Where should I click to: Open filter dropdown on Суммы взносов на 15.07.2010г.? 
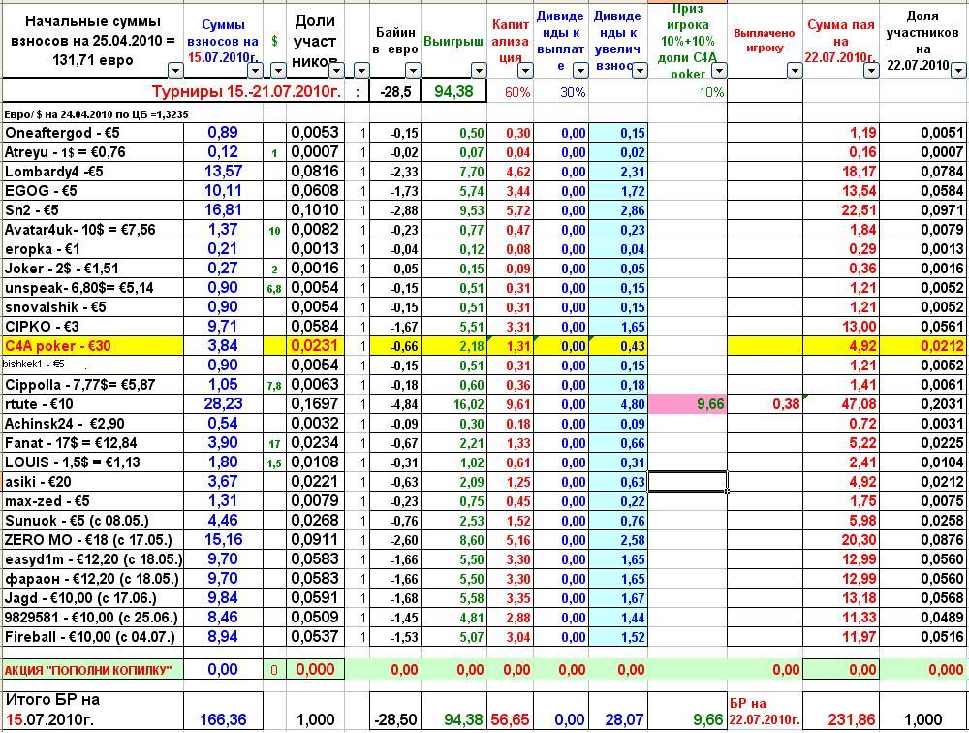255,71
